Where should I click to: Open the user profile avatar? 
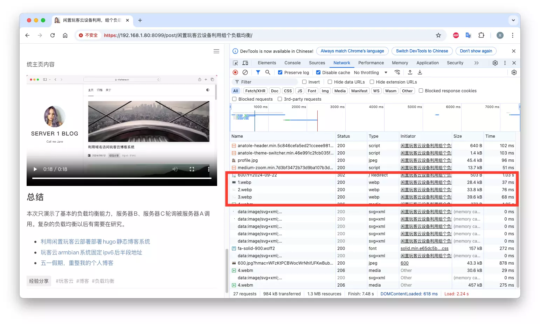pyautogui.click(x=500, y=35)
